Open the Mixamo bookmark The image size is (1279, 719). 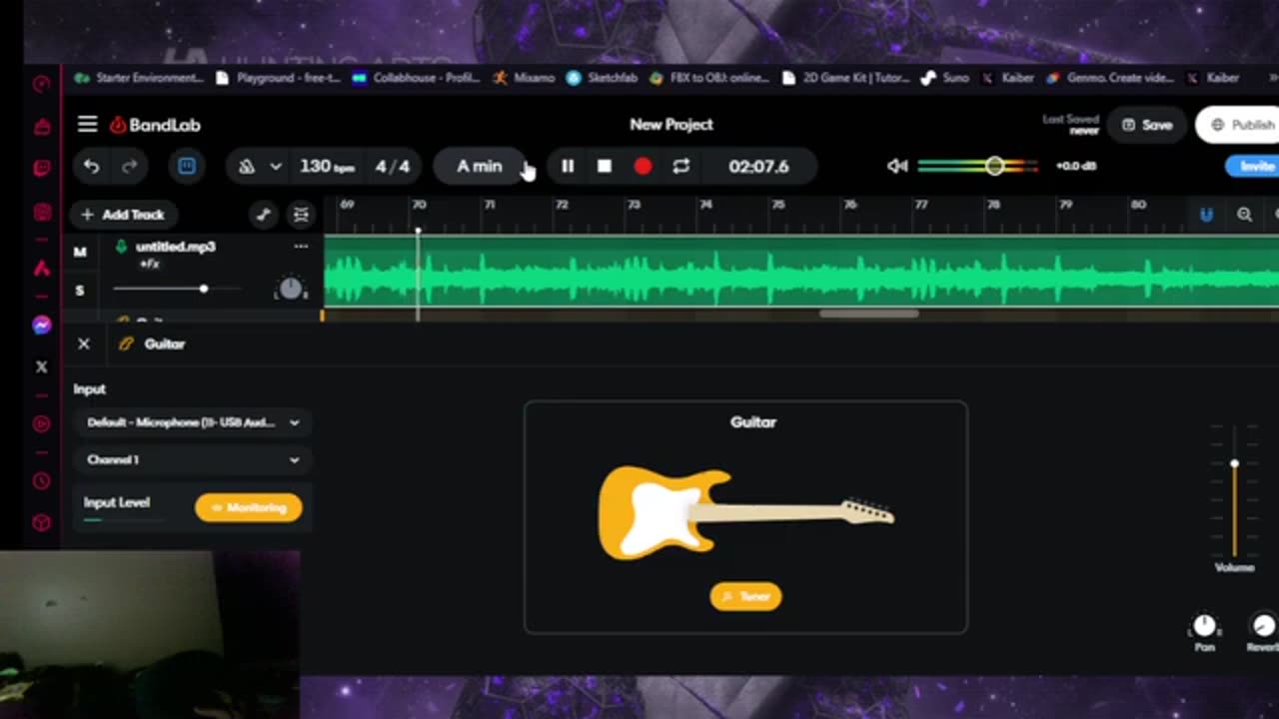[525, 78]
